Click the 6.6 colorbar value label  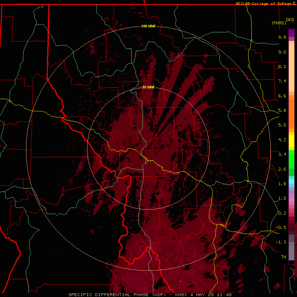282,96
